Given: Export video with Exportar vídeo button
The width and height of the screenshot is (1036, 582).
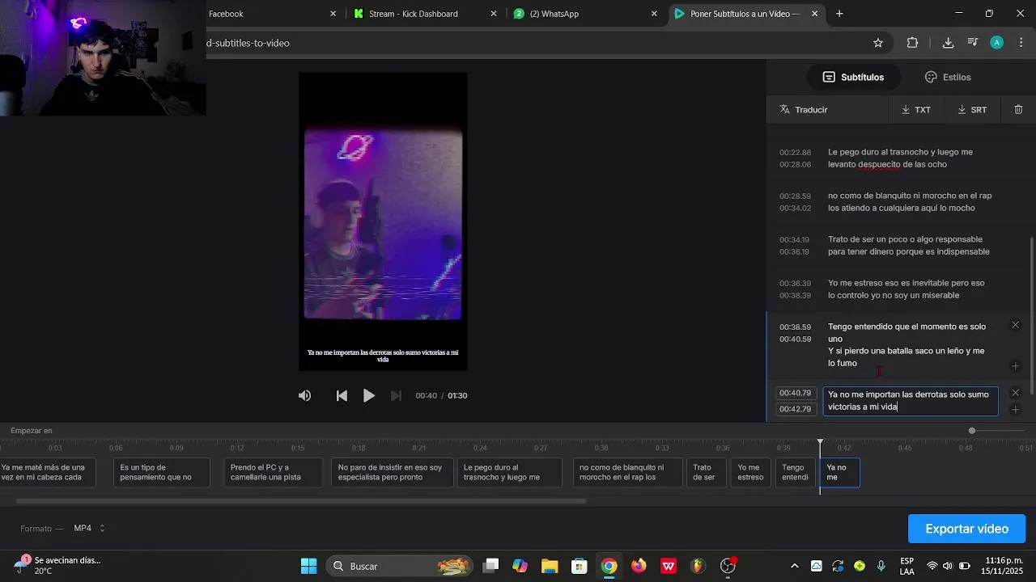Looking at the screenshot, I should (x=966, y=529).
